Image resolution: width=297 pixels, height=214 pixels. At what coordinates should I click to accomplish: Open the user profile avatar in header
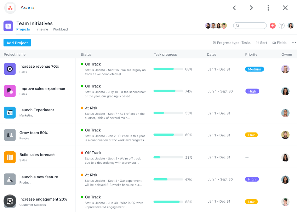(290, 26)
